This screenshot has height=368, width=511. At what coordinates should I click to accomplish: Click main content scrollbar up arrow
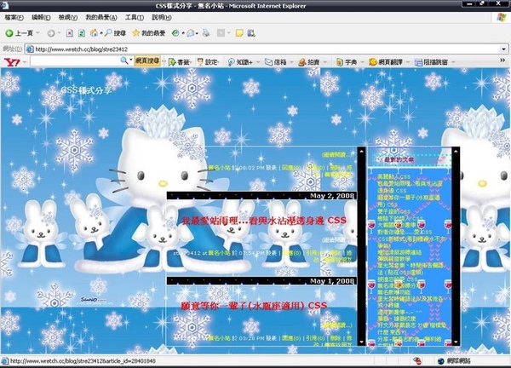point(361,151)
